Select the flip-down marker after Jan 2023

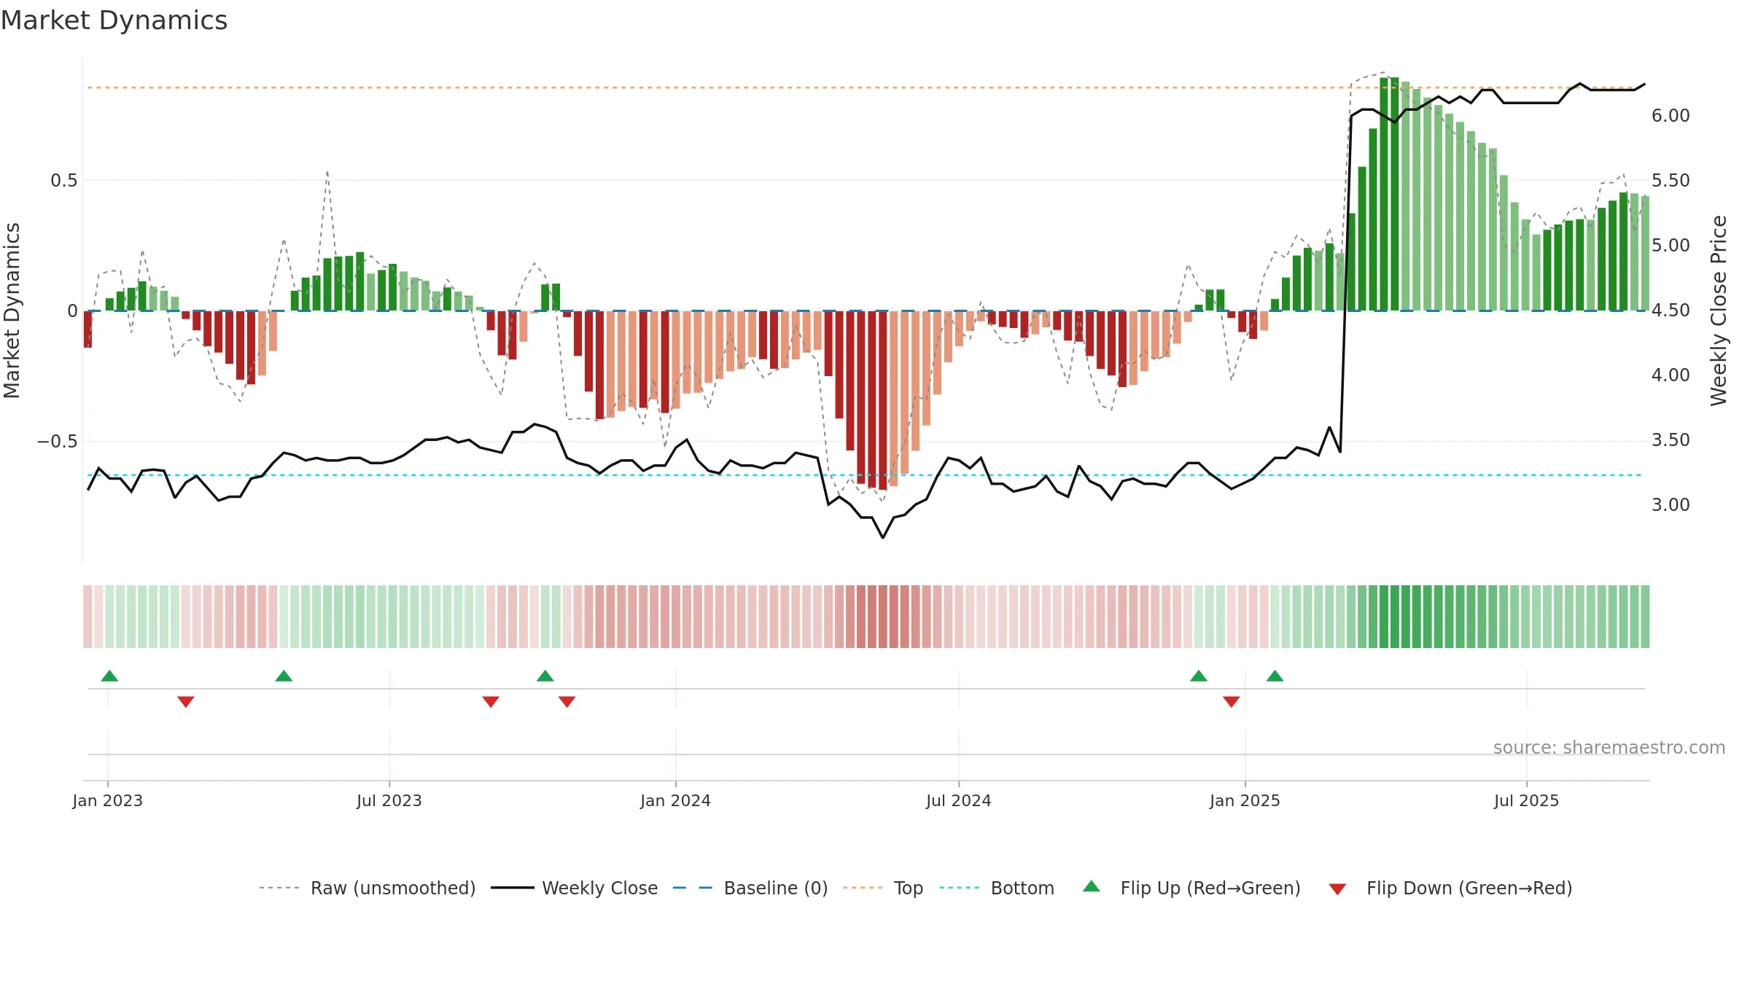[186, 702]
